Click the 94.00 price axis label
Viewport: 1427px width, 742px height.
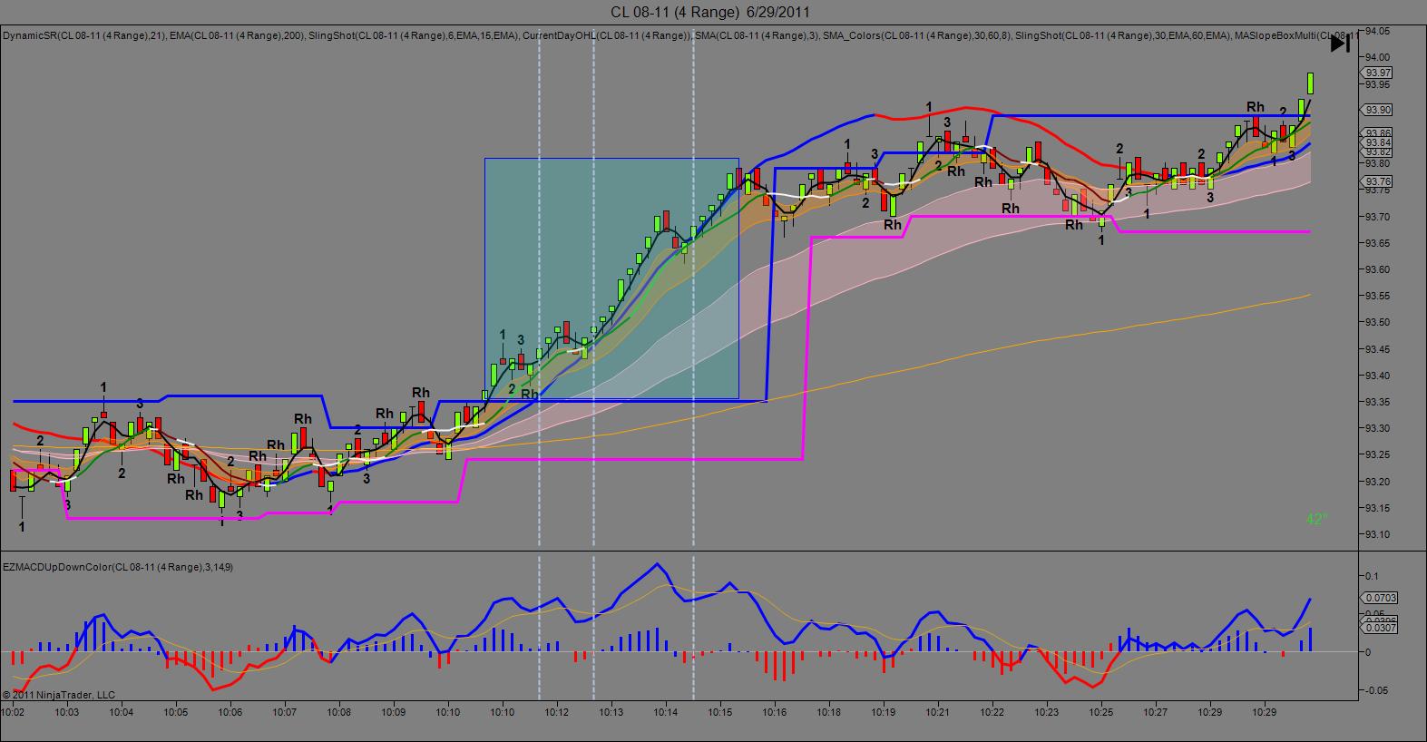(x=1377, y=57)
